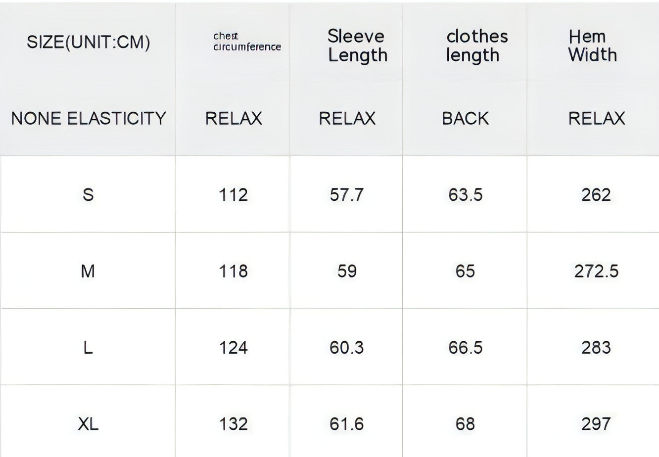Viewport: 659px width, 457px height.
Task: Click size L row label
Action: coord(88,348)
